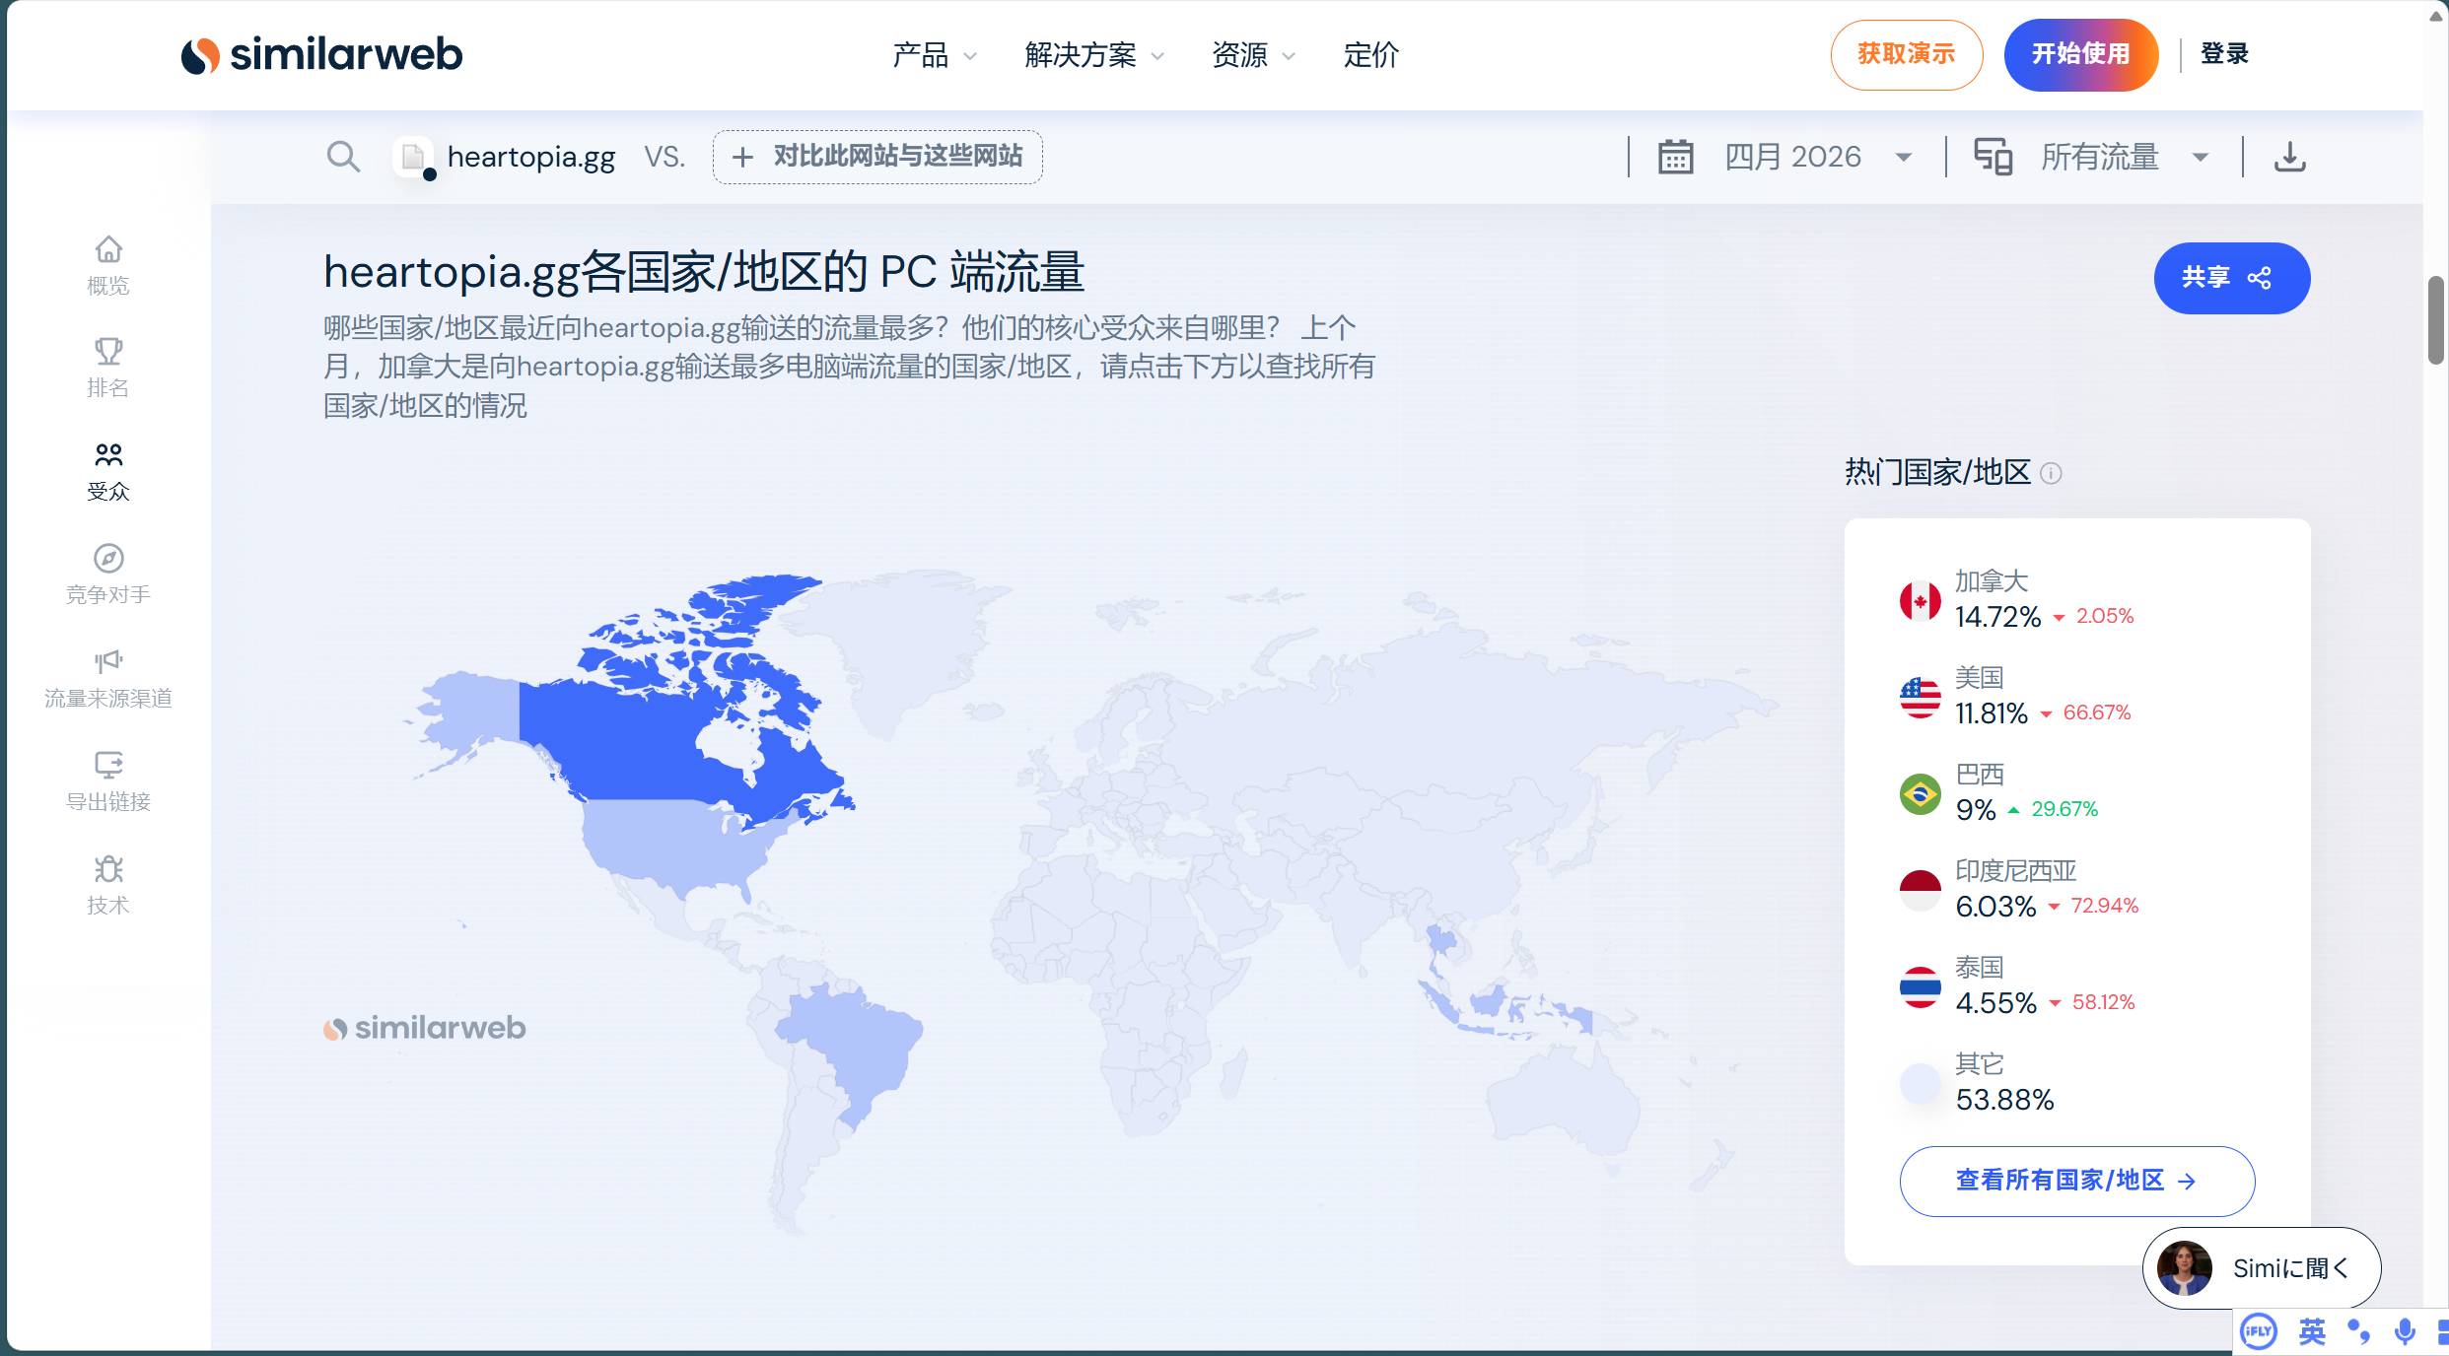Screen dimensions: 2449x1356
Task: Open the 四月 2026 date dropdown
Action: tap(1818, 157)
